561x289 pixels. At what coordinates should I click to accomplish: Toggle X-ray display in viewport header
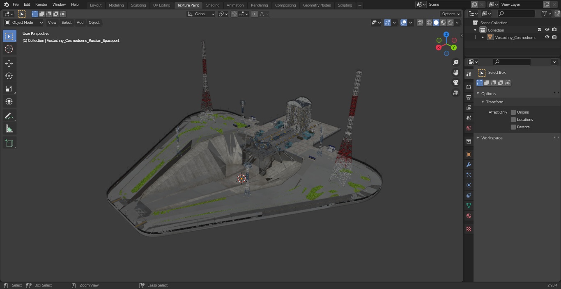click(420, 23)
